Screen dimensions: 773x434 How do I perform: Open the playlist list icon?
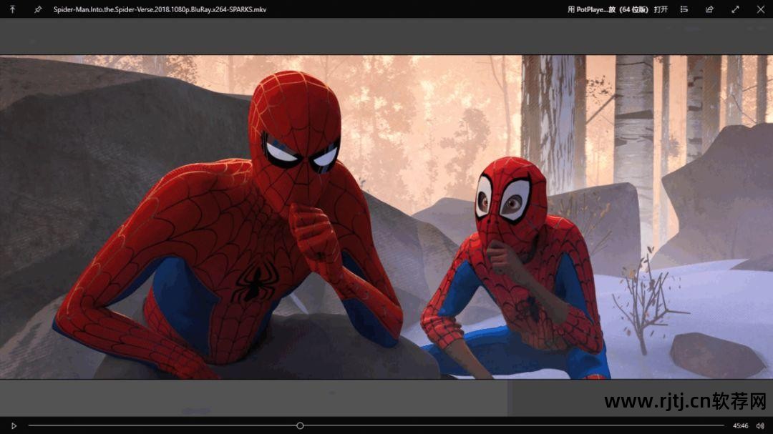coord(684,9)
